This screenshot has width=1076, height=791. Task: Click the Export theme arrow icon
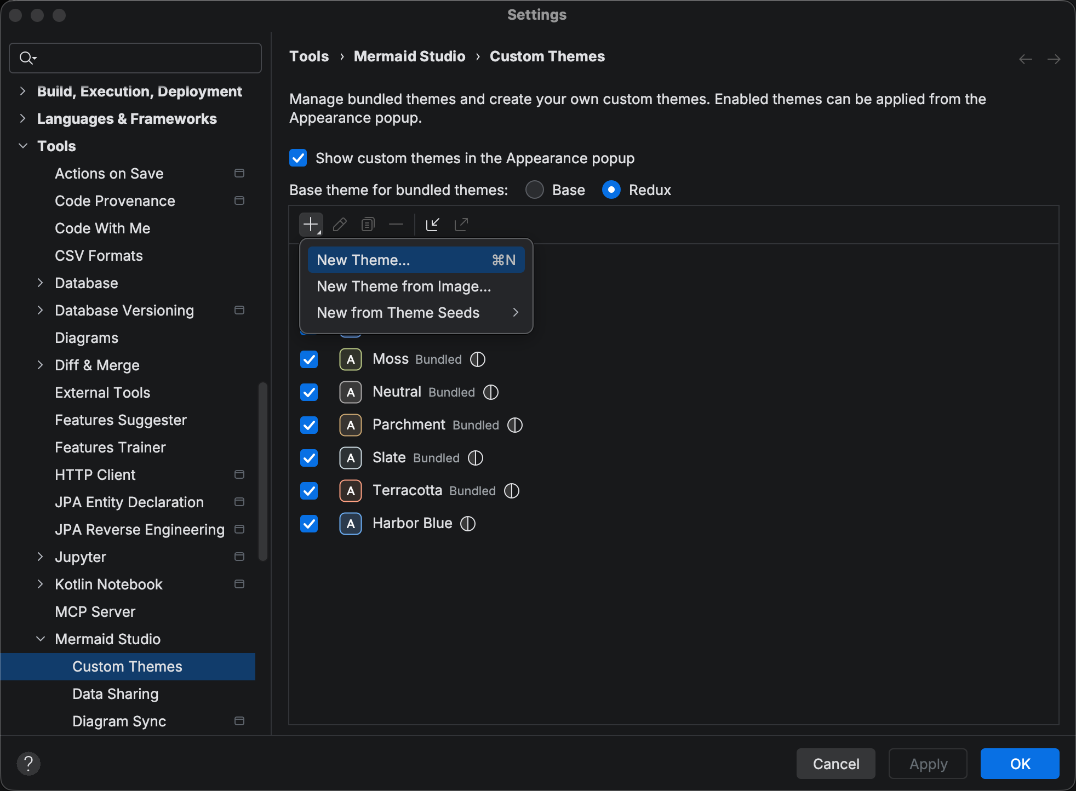(461, 224)
